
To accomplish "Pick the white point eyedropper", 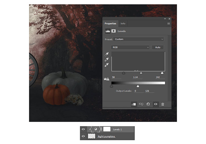I will pyautogui.click(x=107, y=65).
